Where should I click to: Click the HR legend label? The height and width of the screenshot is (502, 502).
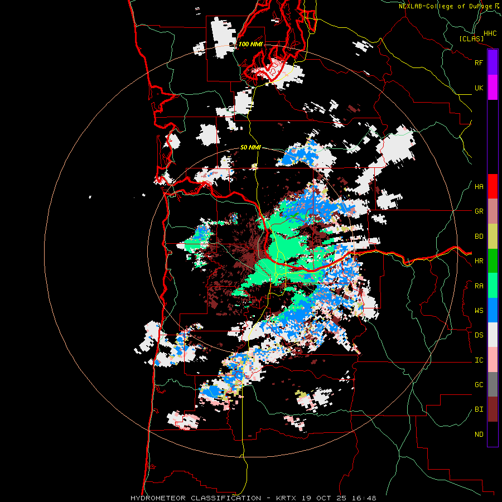[479, 261]
